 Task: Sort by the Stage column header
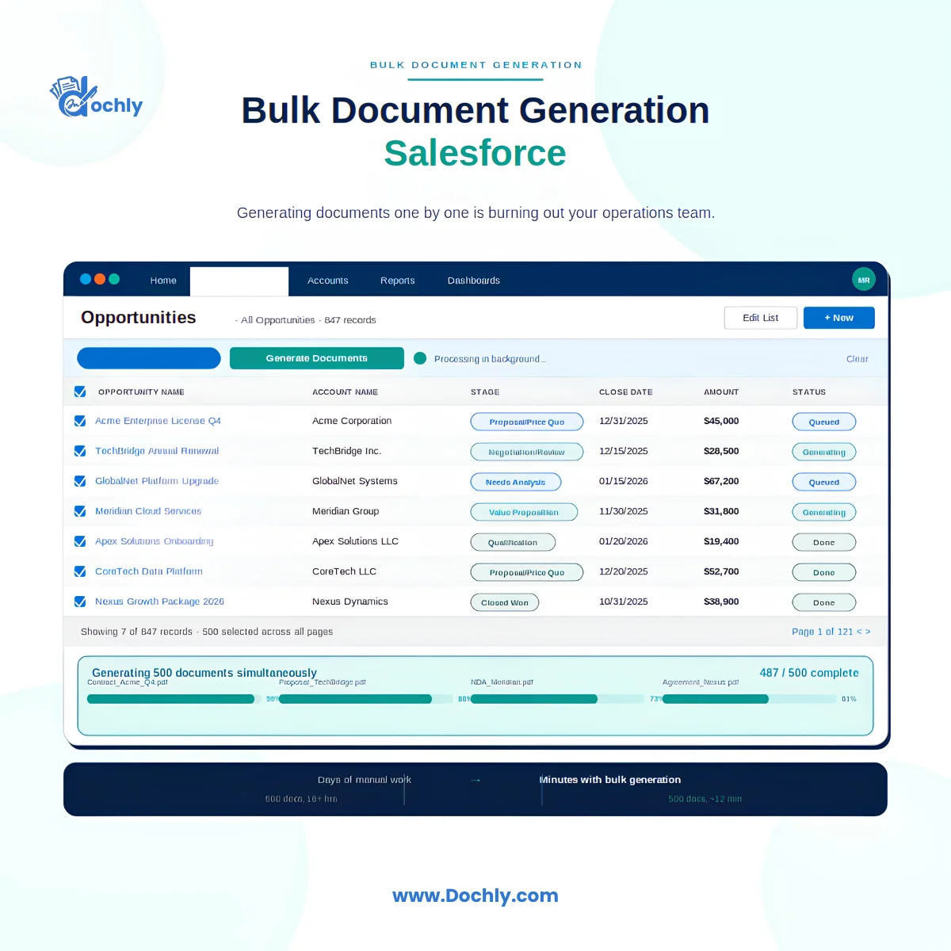(485, 392)
